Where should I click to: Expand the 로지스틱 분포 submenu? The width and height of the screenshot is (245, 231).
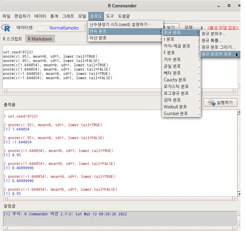[182, 87]
